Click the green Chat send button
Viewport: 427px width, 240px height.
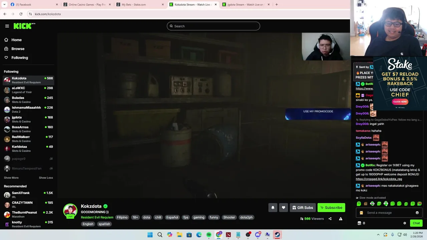pos(416,223)
